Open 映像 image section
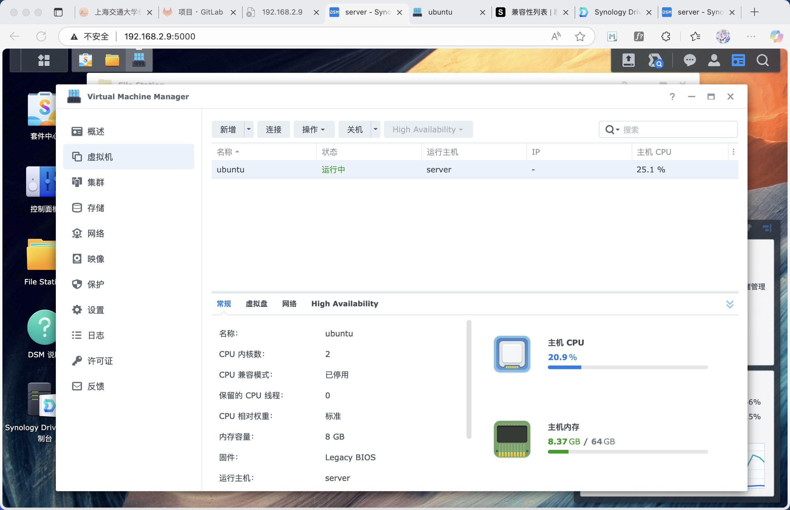 tap(129, 259)
